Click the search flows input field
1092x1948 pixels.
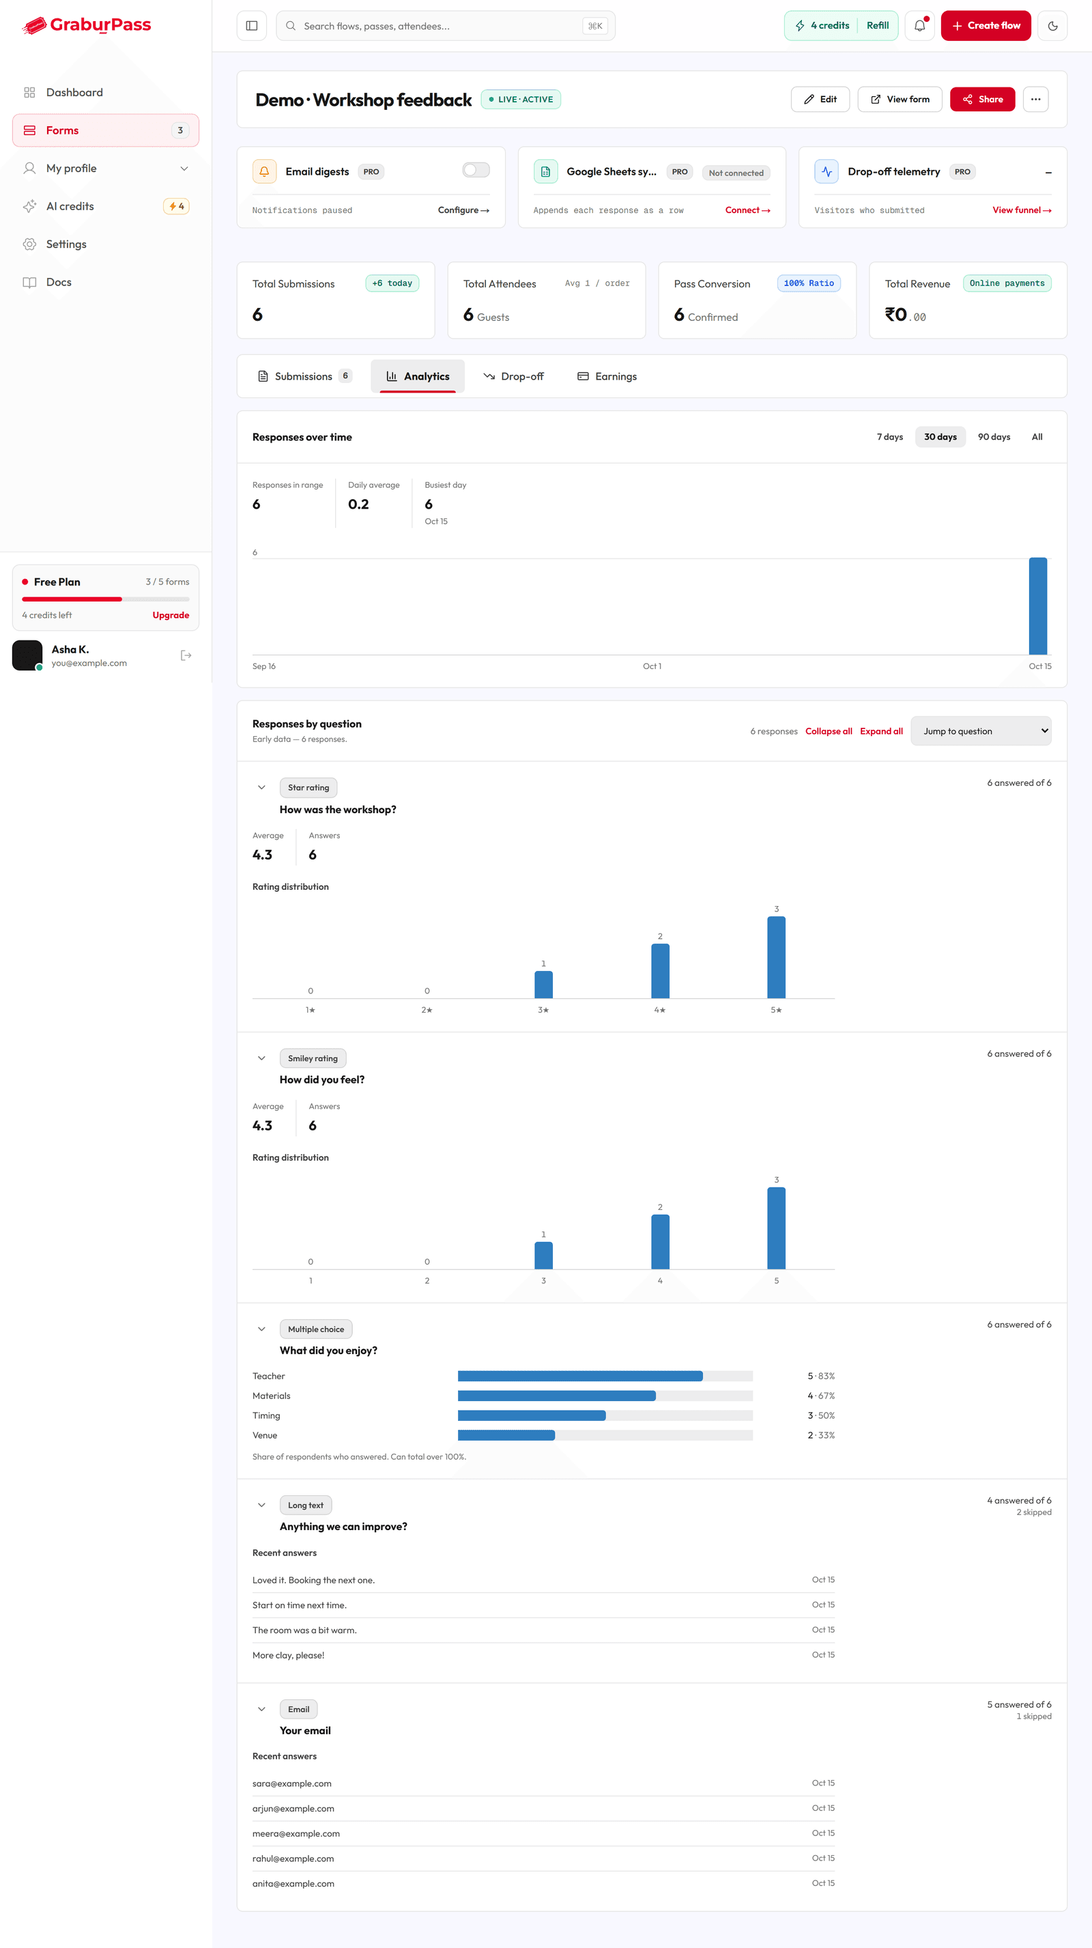(x=446, y=26)
